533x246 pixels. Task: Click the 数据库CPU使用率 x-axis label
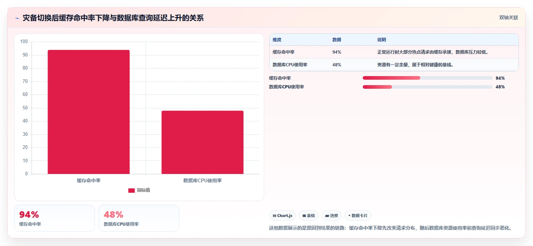coord(203,180)
